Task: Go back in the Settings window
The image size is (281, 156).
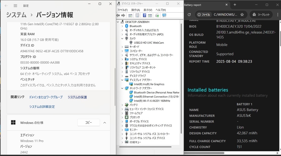Action: point(6,6)
